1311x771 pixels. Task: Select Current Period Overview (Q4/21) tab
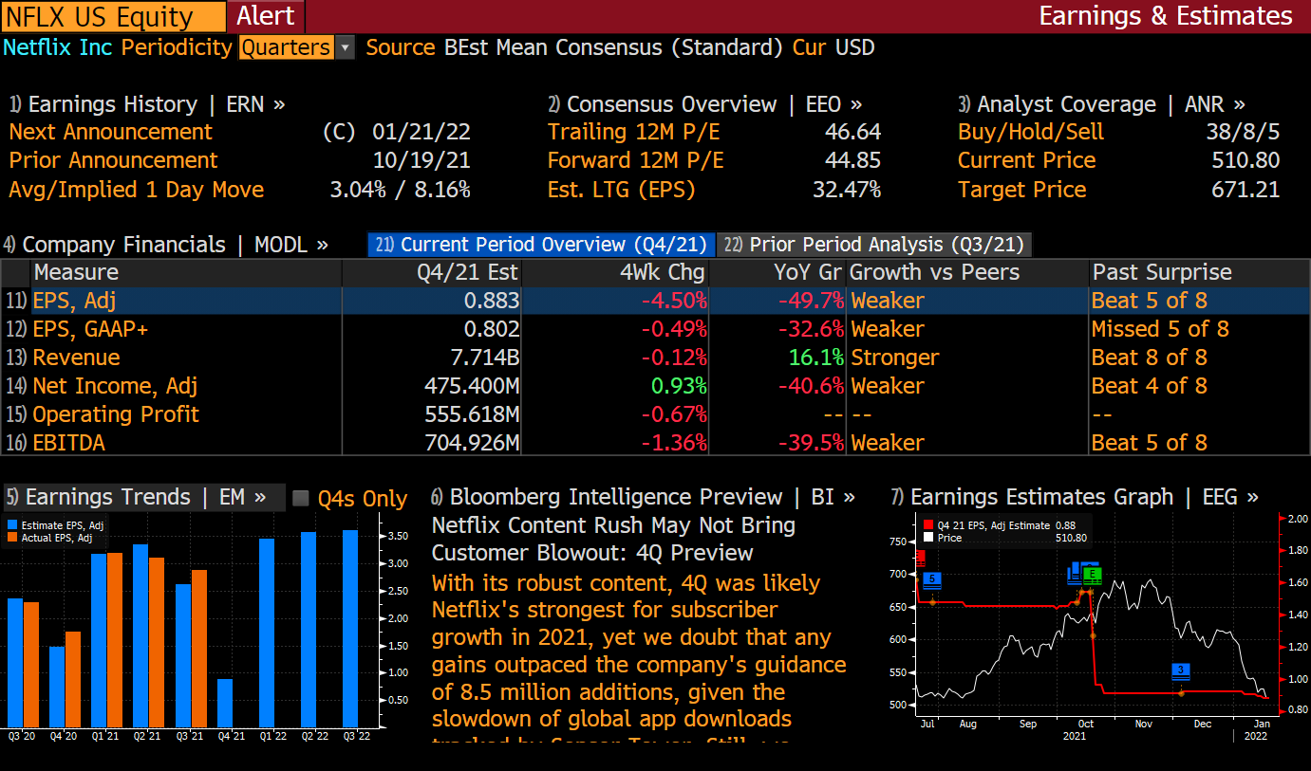coord(541,245)
